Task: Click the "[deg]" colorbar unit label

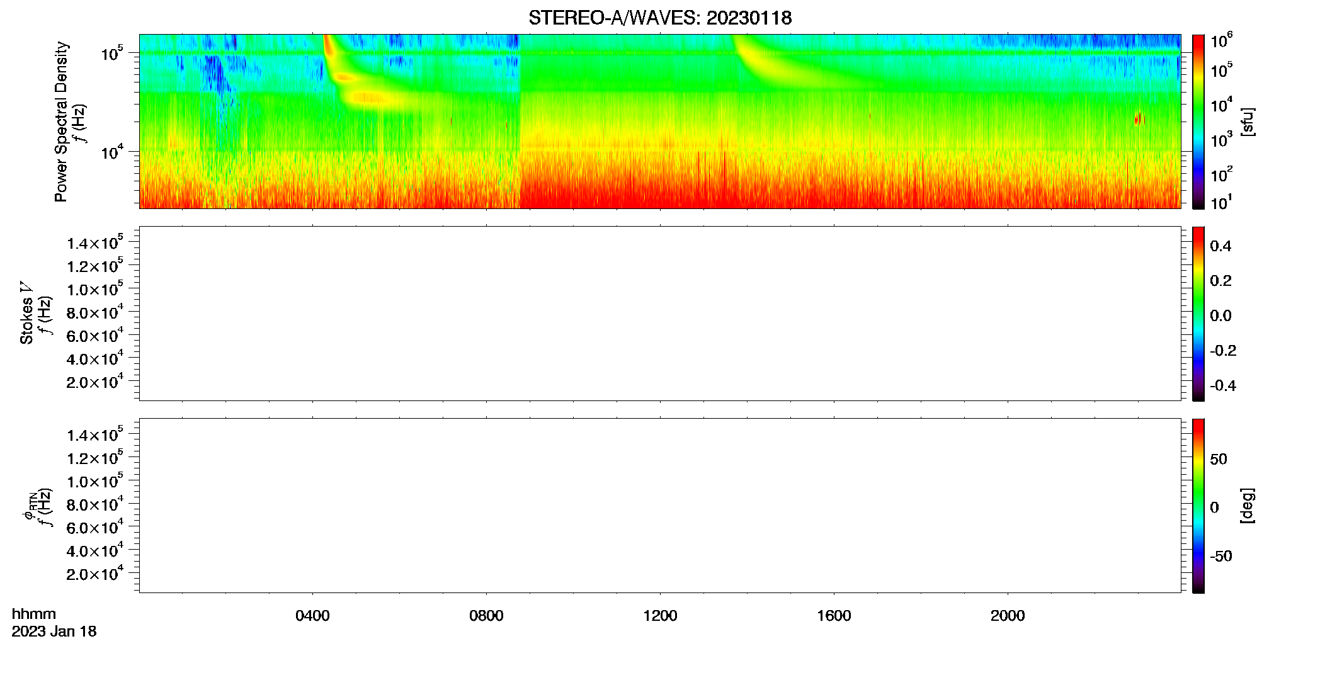Action: click(1248, 505)
